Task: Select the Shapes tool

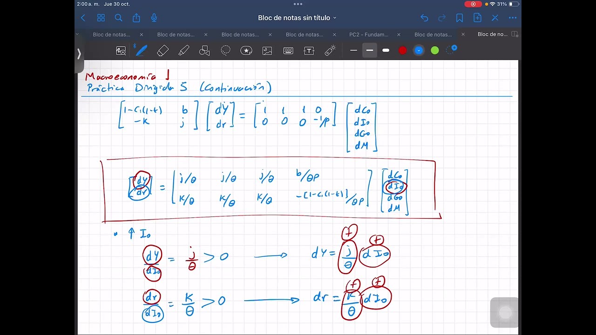Action: (204, 51)
